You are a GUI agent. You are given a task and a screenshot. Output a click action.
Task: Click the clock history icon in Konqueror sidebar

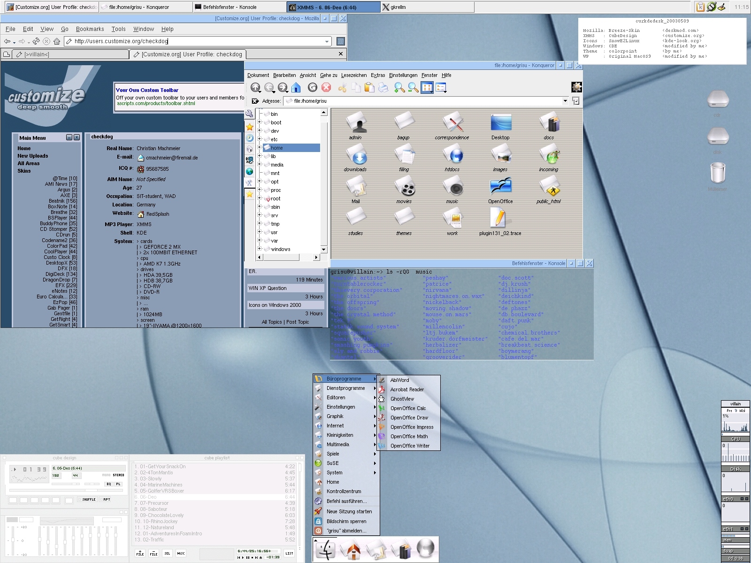click(x=250, y=138)
